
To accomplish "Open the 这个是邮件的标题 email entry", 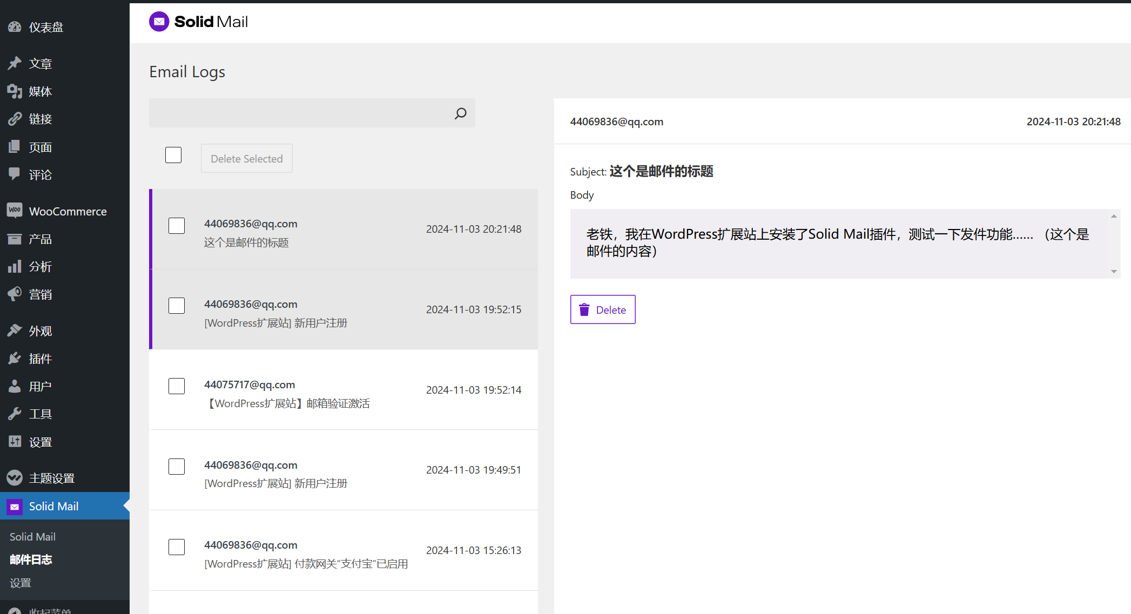I will coord(344,229).
